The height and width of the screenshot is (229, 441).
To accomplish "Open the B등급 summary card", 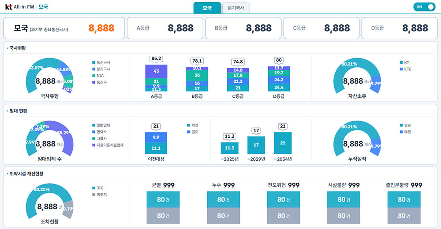I will coord(243,28).
